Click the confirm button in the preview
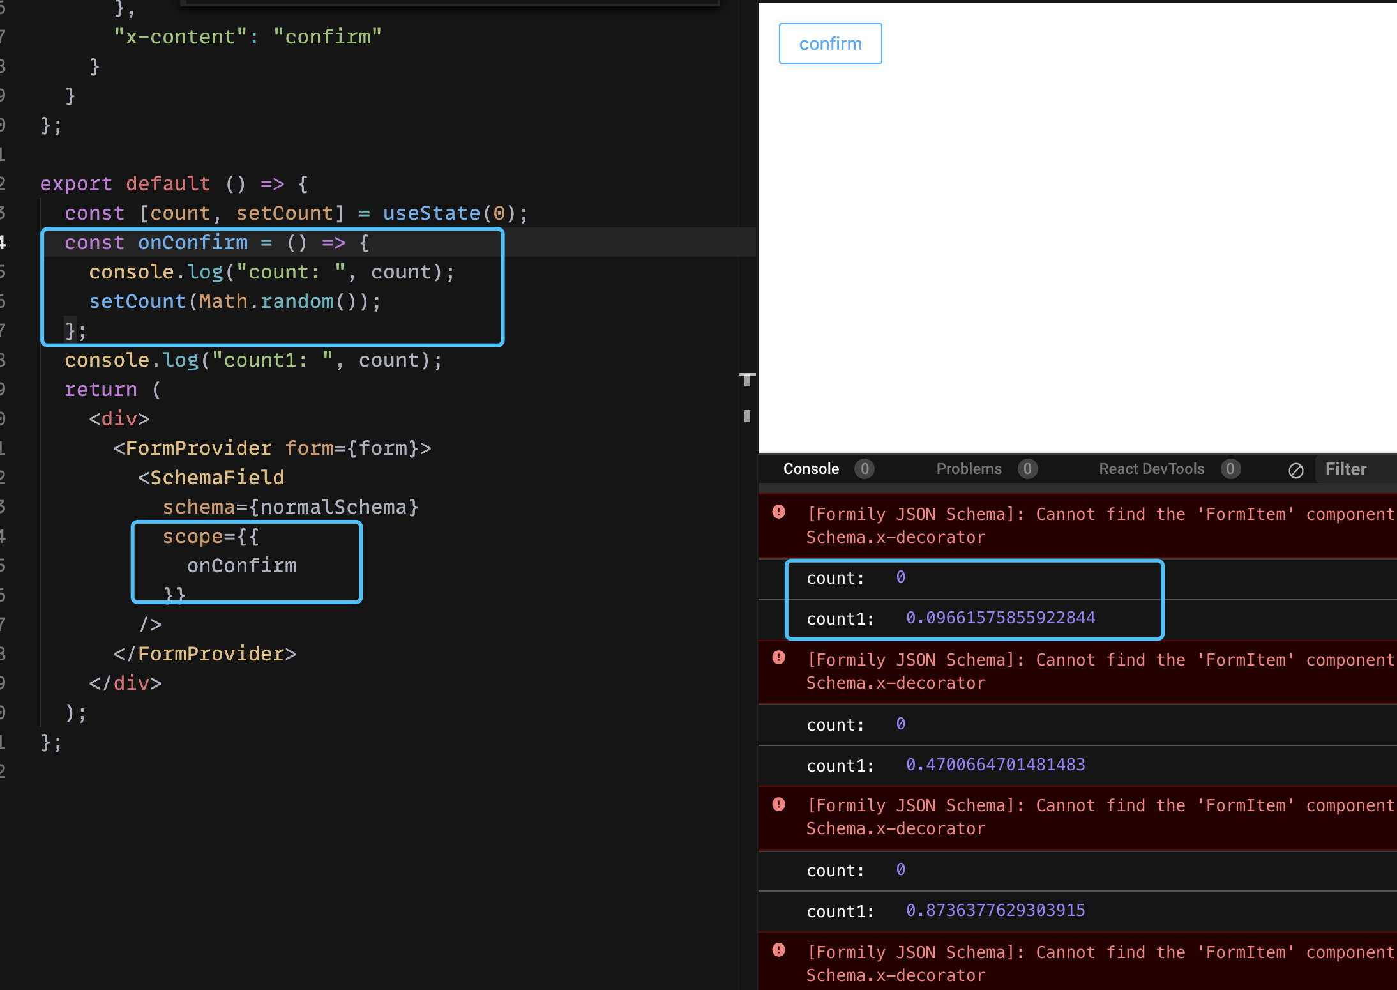Viewport: 1397px width, 990px height. [830, 43]
